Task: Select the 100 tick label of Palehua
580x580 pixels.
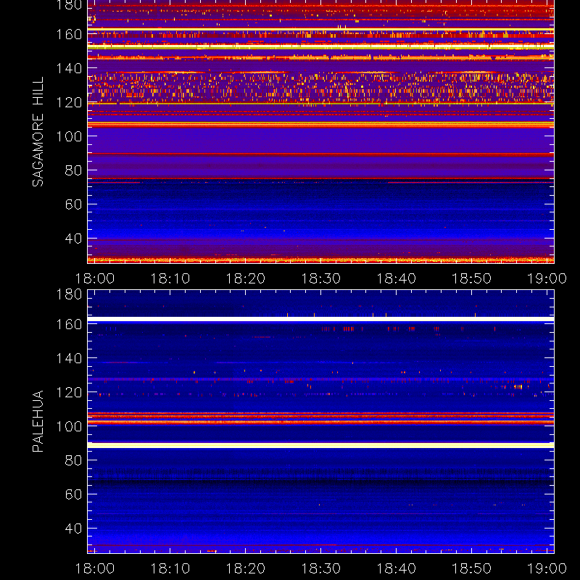Action: [69, 426]
